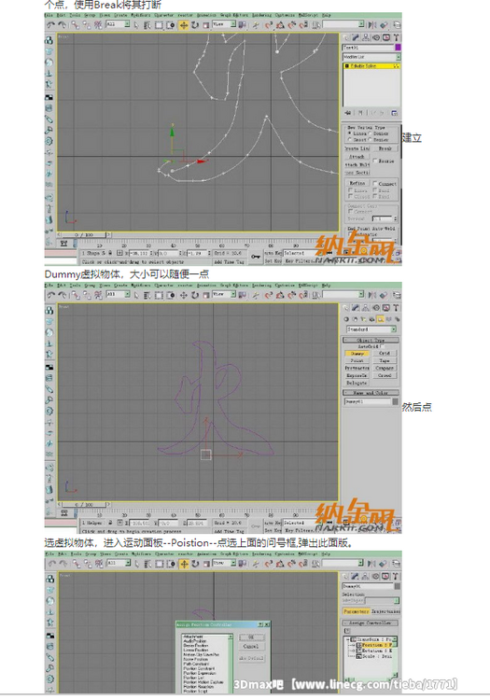Collapse the Assign Controller rollout header
490x700 pixels.
(x=371, y=623)
